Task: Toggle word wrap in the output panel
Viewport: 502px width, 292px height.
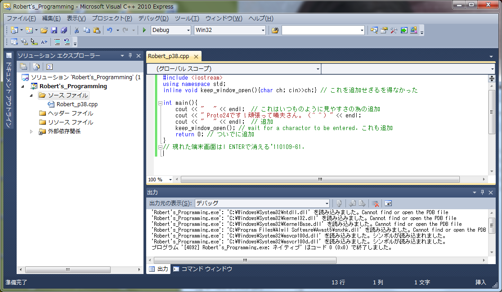Action: point(388,203)
